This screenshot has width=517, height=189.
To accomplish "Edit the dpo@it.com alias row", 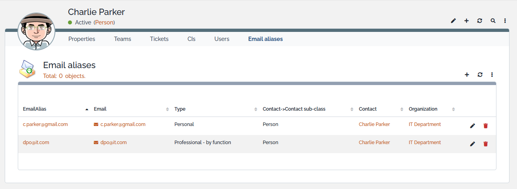I will tap(472, 144).
